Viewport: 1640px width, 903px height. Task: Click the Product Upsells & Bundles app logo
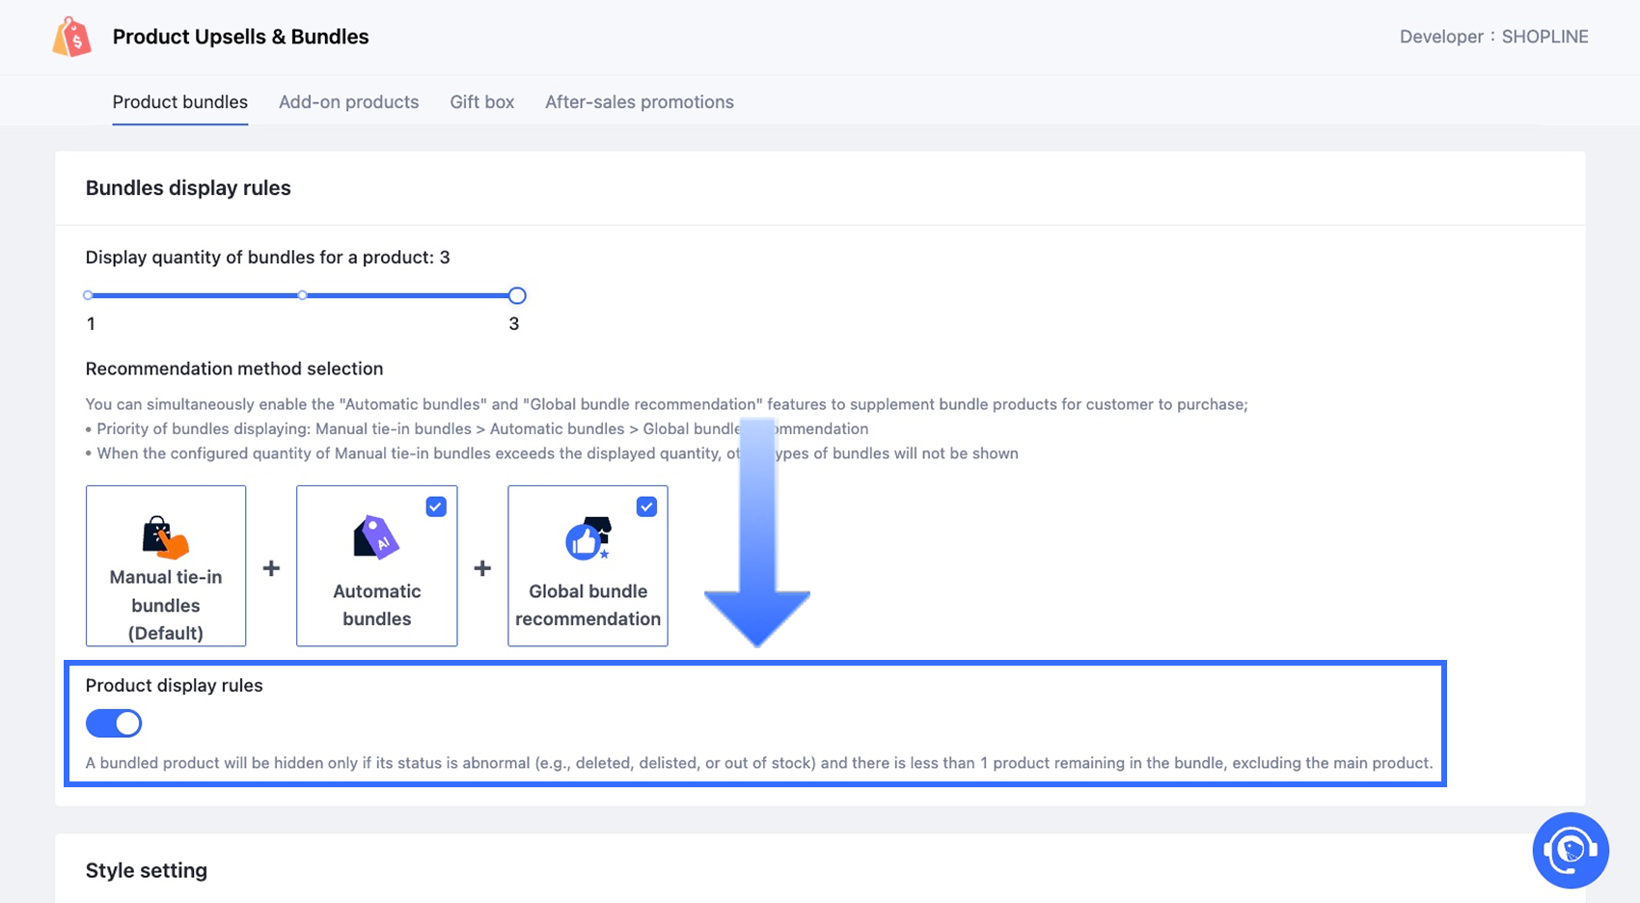[x=72, y=38]
